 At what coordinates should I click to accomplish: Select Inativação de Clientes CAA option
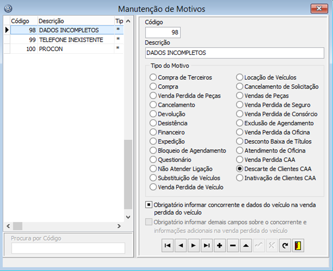point(276,178)
